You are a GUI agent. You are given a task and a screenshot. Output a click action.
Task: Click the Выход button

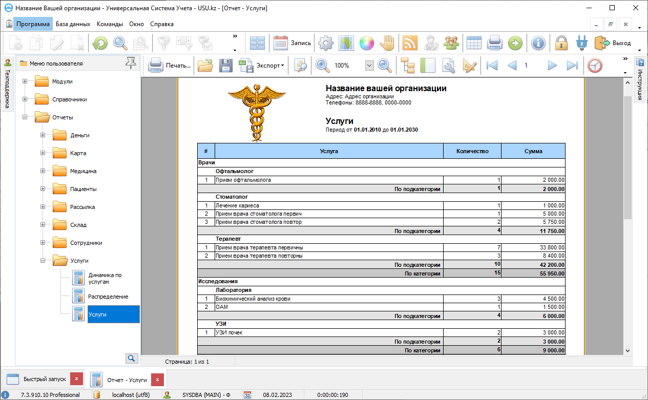tap(613, 43)
